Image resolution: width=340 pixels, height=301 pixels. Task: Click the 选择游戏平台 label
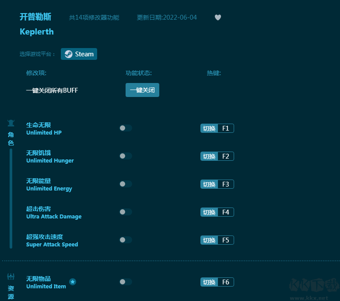coord(37,54)
